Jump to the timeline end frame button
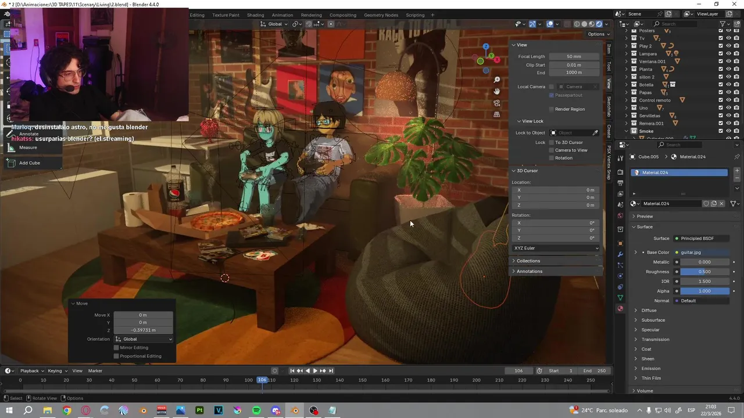 (331, 370)
